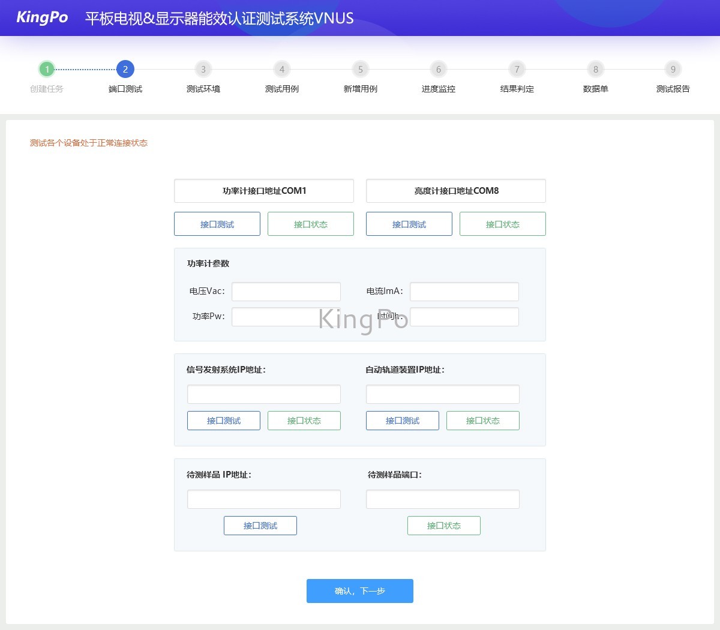Go to step 1 创建任务 circle

47,69
